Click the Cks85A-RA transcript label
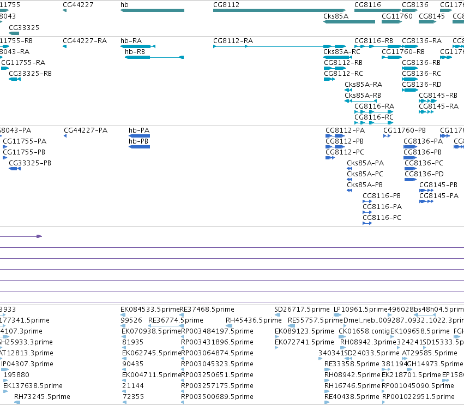464x405 pixels. [363, 85]
